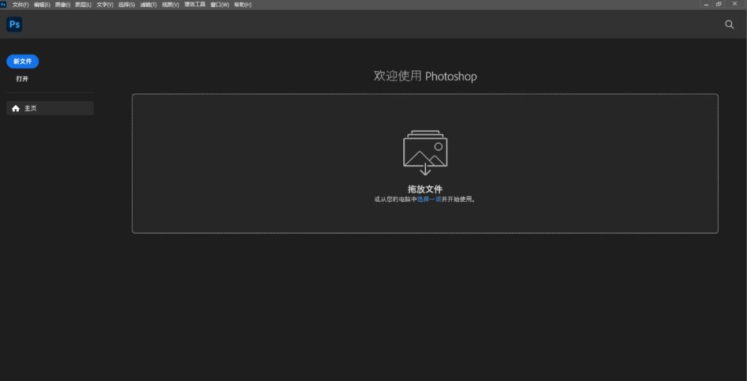This screenshot has height=381, width=747.
Task: Open the 图像(I) menu
Action: pyautogui.click(x=62, y=5)
